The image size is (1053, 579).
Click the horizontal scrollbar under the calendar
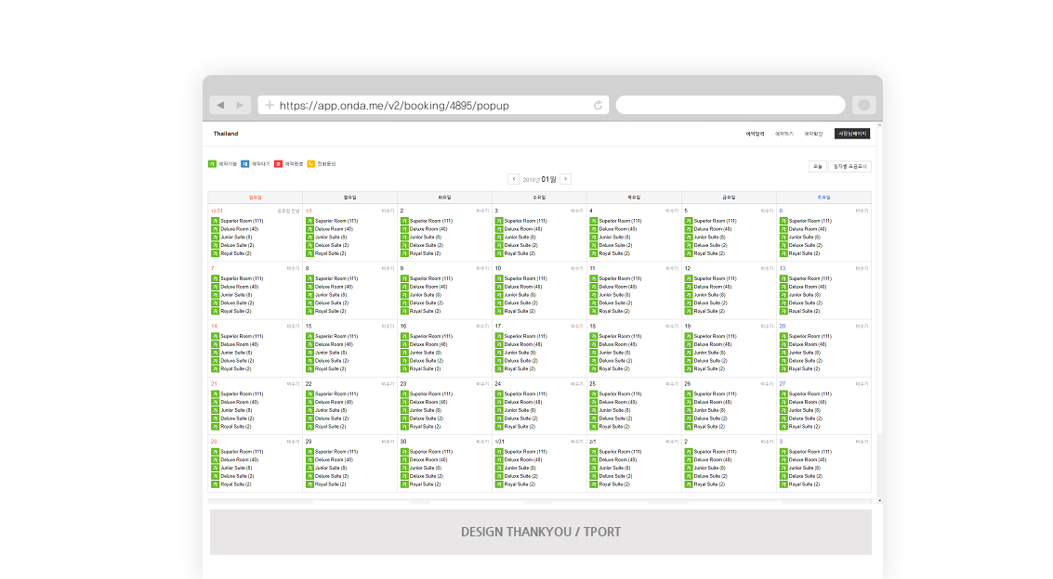[540, 501]
